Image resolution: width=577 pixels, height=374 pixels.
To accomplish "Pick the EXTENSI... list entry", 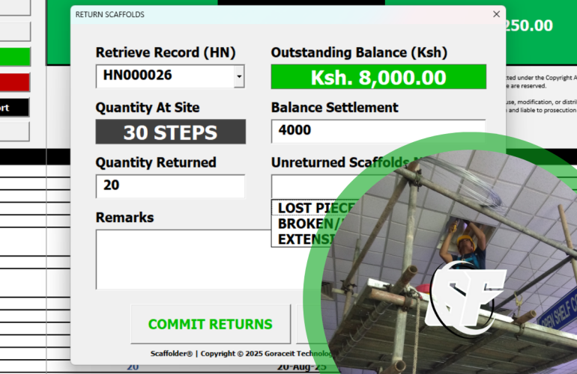I will 306,239.
